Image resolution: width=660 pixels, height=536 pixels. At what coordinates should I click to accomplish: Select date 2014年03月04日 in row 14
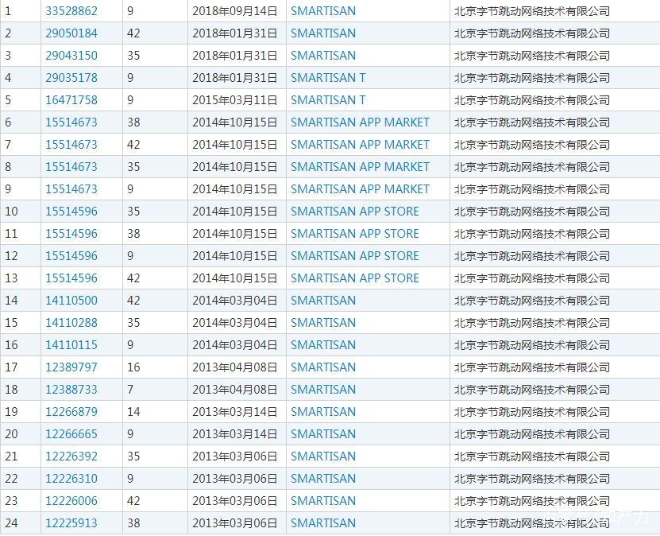[235, 301]
